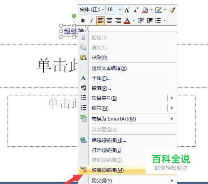The height and width of the screenshot is (184, 208).
Task: Toggle align text left
Action: [101, 21]
